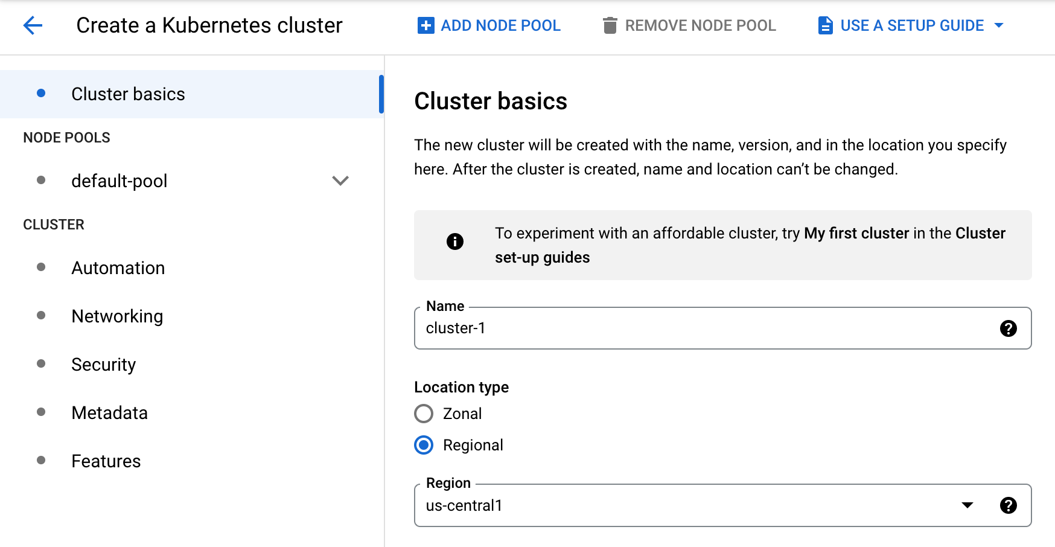The image size is (1055, 547).
Task: Click the blue bullet next to Cluster basics
Action: [42, 94]
